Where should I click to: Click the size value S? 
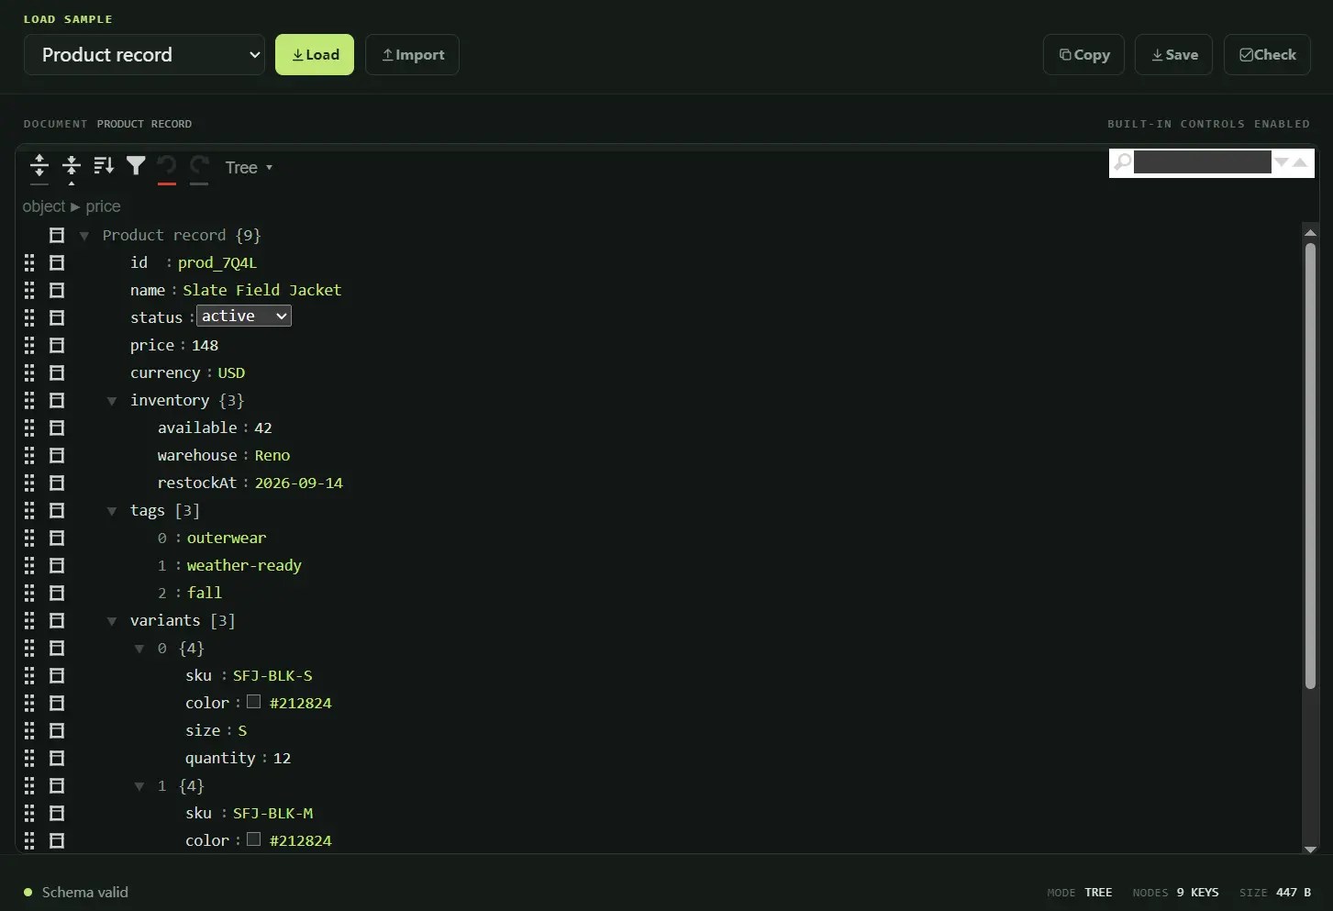click(242, 730)
